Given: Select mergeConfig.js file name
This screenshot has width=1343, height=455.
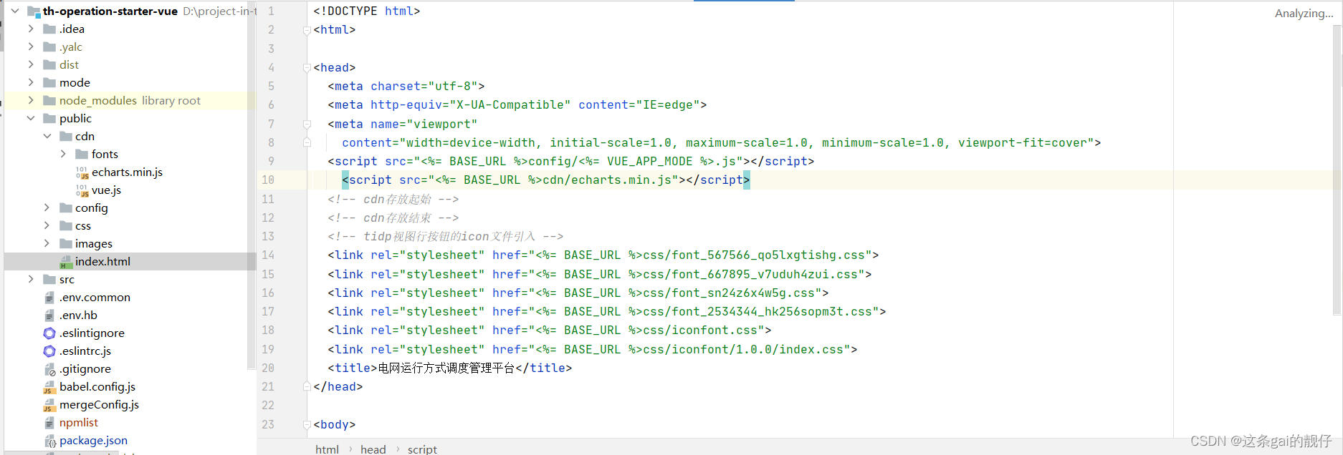Looking at the screenshot, I should (x=99, y=404).
